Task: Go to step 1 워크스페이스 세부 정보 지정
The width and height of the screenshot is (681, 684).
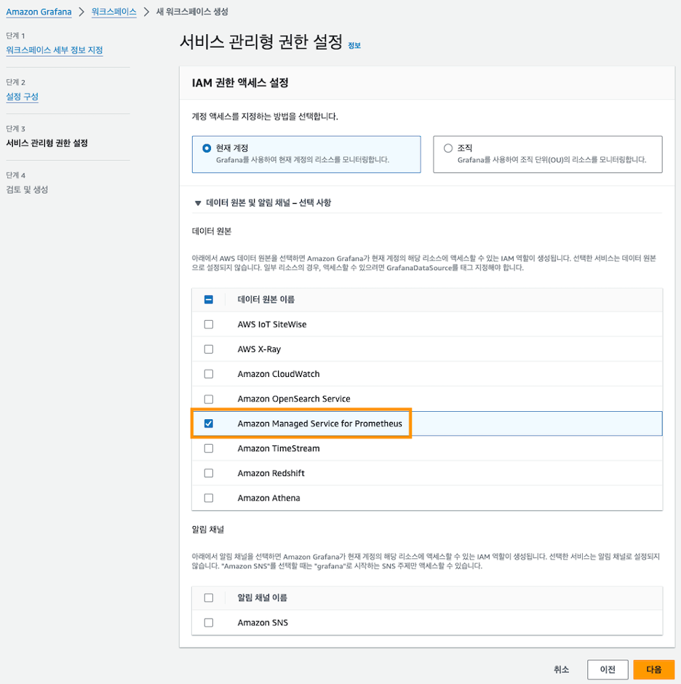Action: 55,49
